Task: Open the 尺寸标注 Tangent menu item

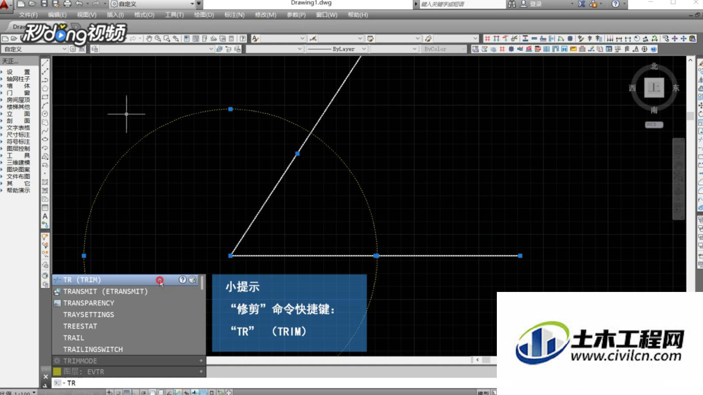Action: 18,134
